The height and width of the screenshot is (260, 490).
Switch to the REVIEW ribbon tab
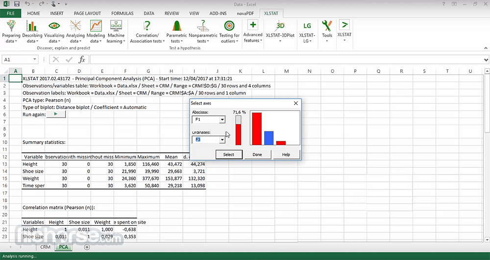(x=172, y=13)
